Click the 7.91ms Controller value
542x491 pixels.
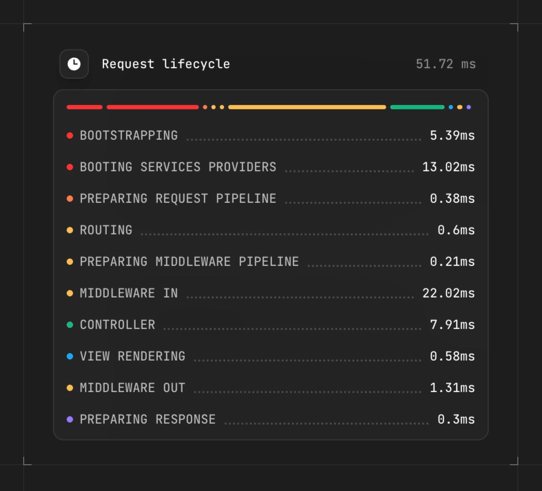point(452,324)
